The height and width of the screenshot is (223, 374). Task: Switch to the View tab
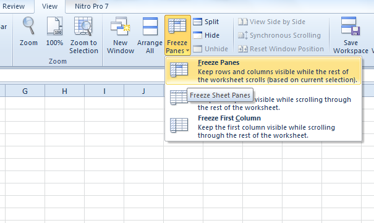49,6
